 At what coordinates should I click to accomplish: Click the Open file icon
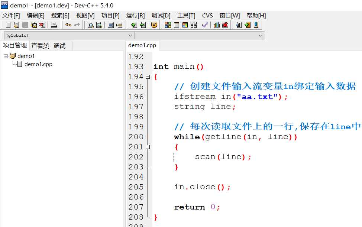[16, 25]
